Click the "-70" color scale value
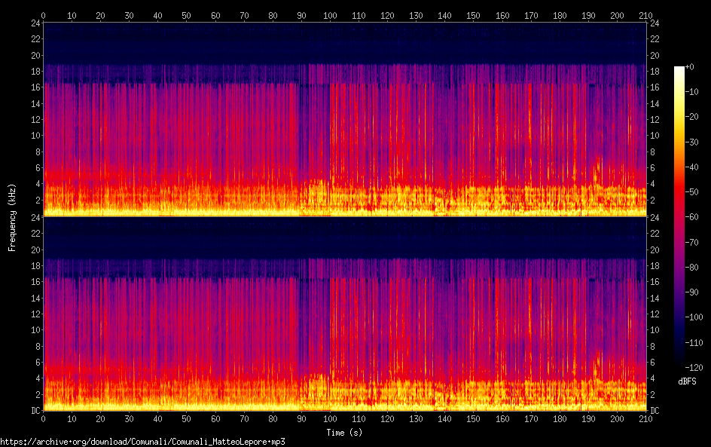Screen dimensions: 711x447 (x=692, y=242)
